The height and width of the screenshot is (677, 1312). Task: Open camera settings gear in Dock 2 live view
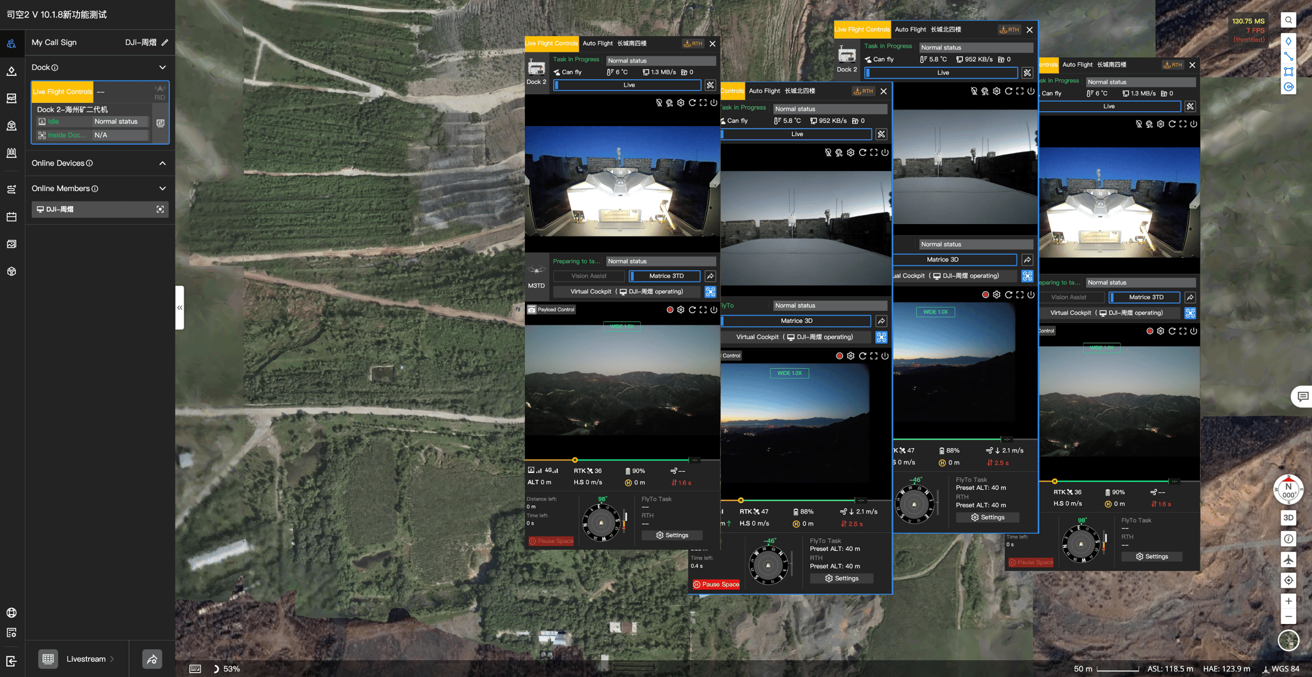[681, 102]
